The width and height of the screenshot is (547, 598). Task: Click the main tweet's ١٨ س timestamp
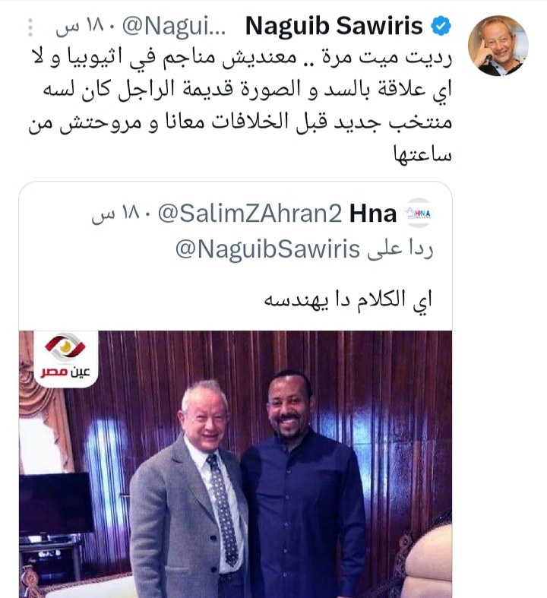click(x=82, y=27)
